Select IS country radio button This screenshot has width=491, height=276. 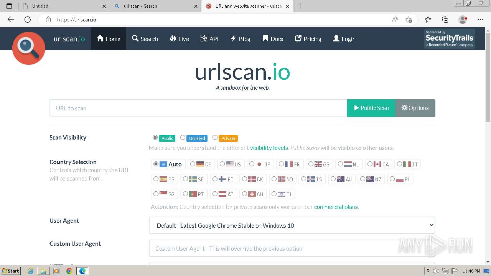[303, 179]
